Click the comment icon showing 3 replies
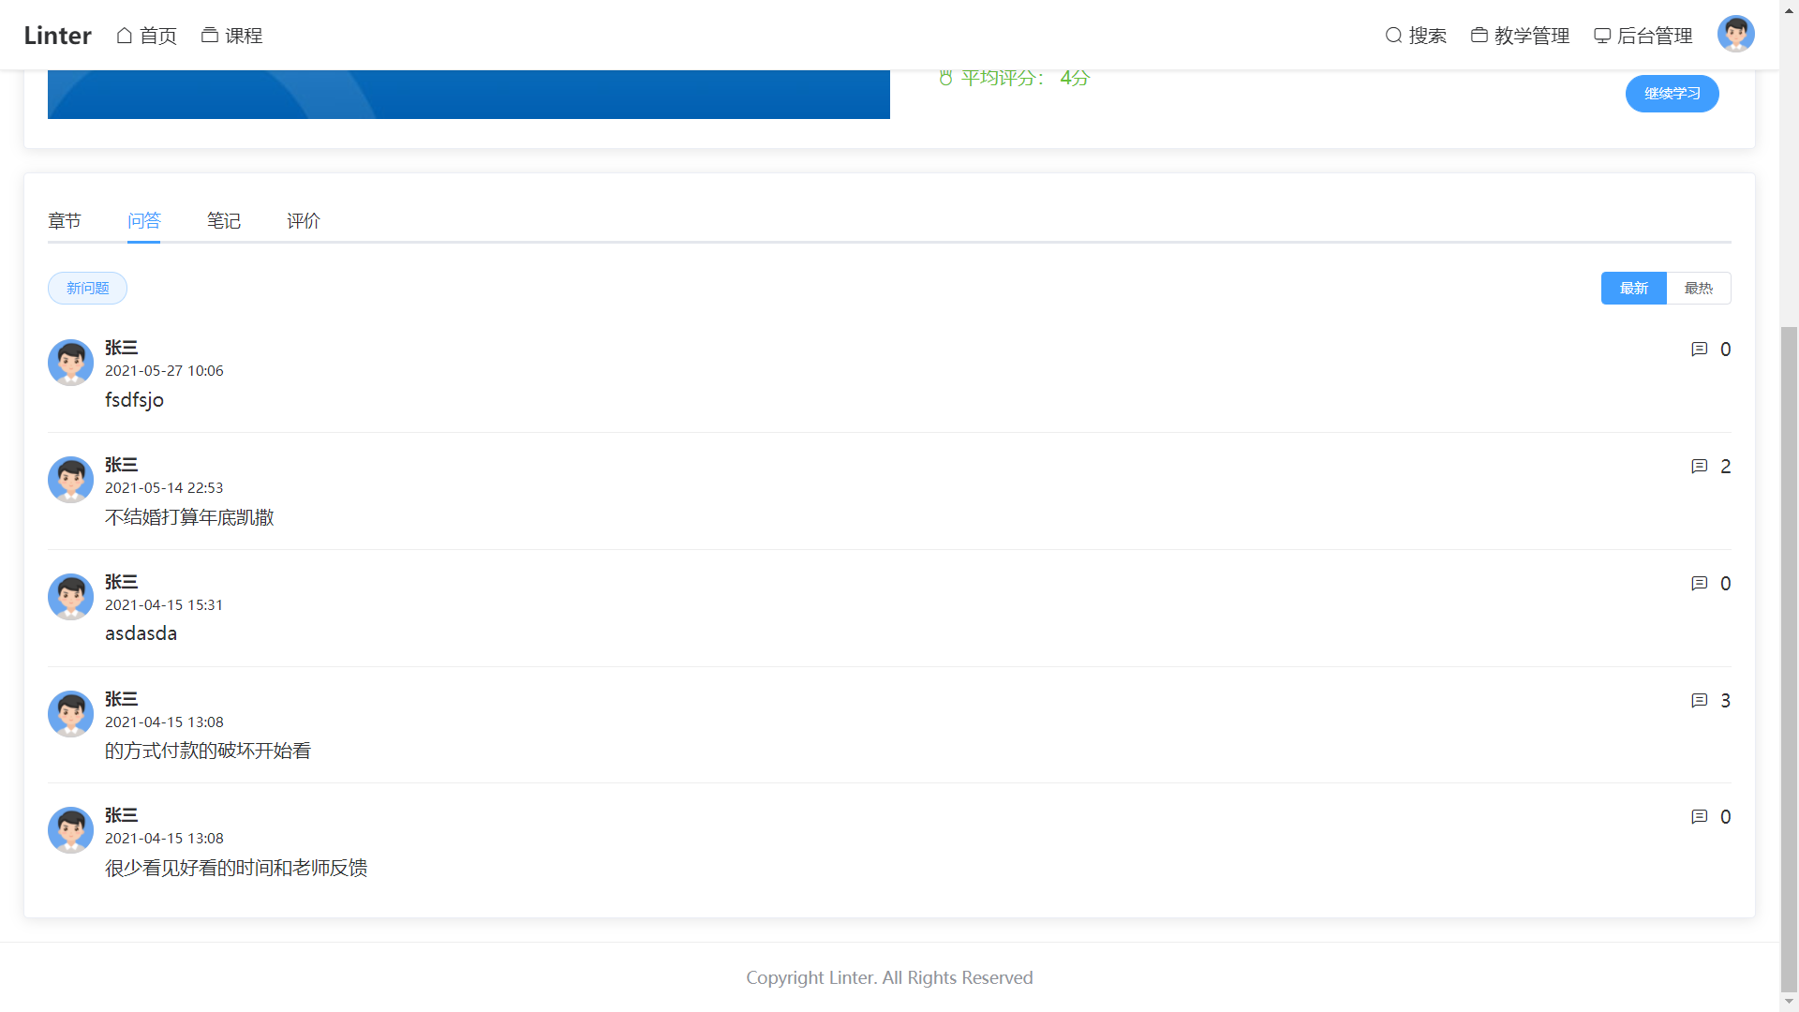Viewport: 1799px width, 1012px height. 1699,701
